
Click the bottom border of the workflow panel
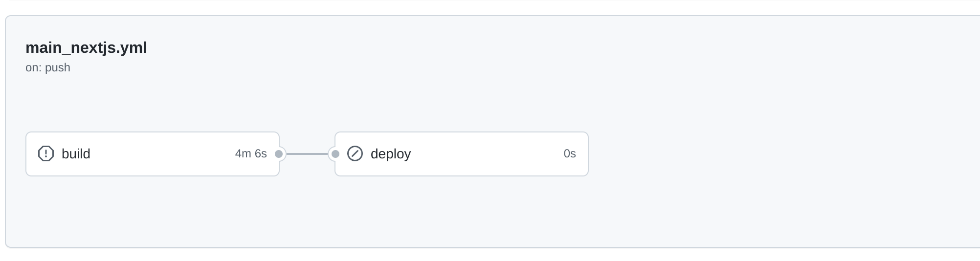click(489, 247)
